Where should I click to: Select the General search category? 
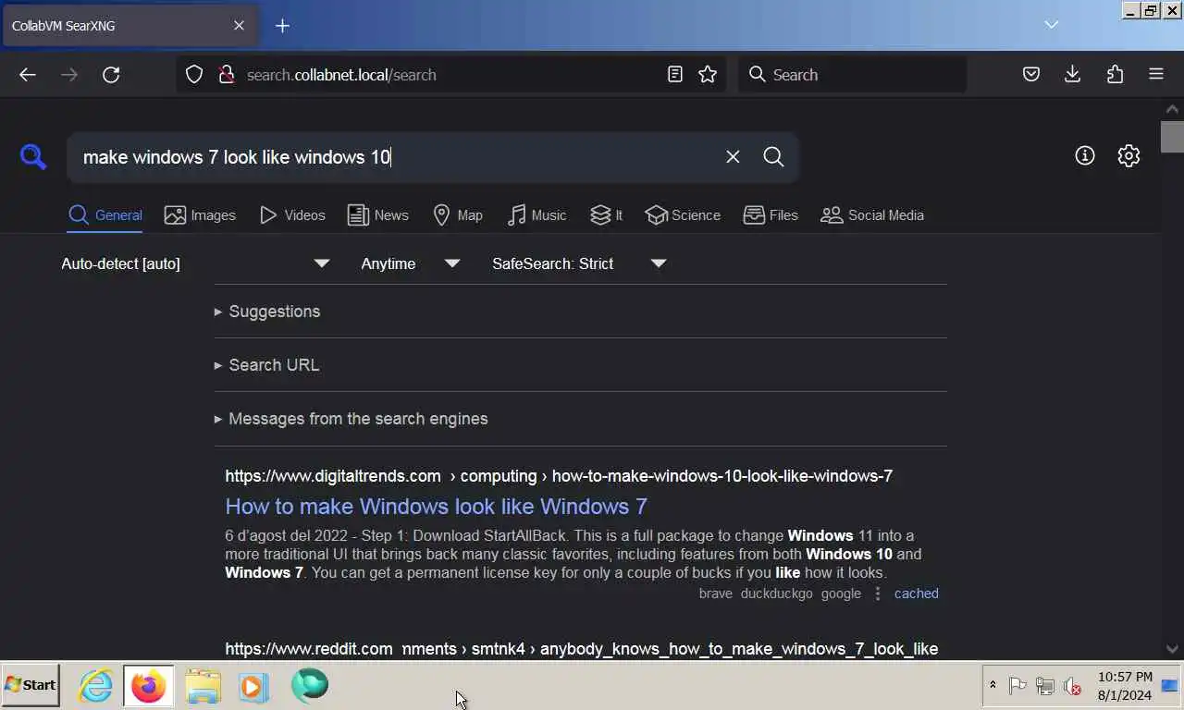click(105, 215)
